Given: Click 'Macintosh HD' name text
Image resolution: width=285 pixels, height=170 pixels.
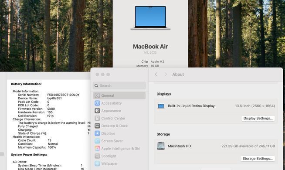Looking at the screenshot, I should [x=180, y=146].
